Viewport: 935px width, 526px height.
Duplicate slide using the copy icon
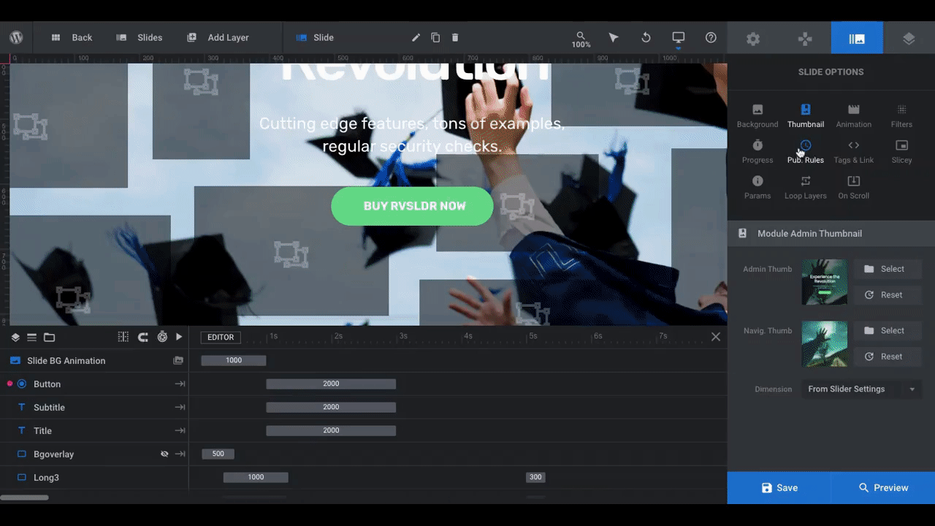pos(435,37)
